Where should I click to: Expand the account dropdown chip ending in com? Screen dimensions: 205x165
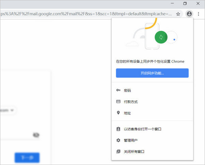tap(9, 110)
